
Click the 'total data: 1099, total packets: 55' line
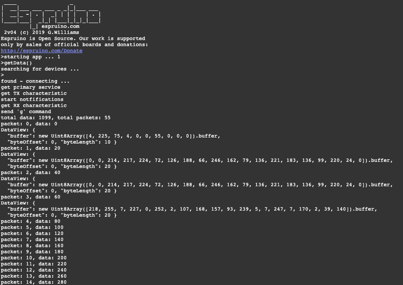pos(55,118)
